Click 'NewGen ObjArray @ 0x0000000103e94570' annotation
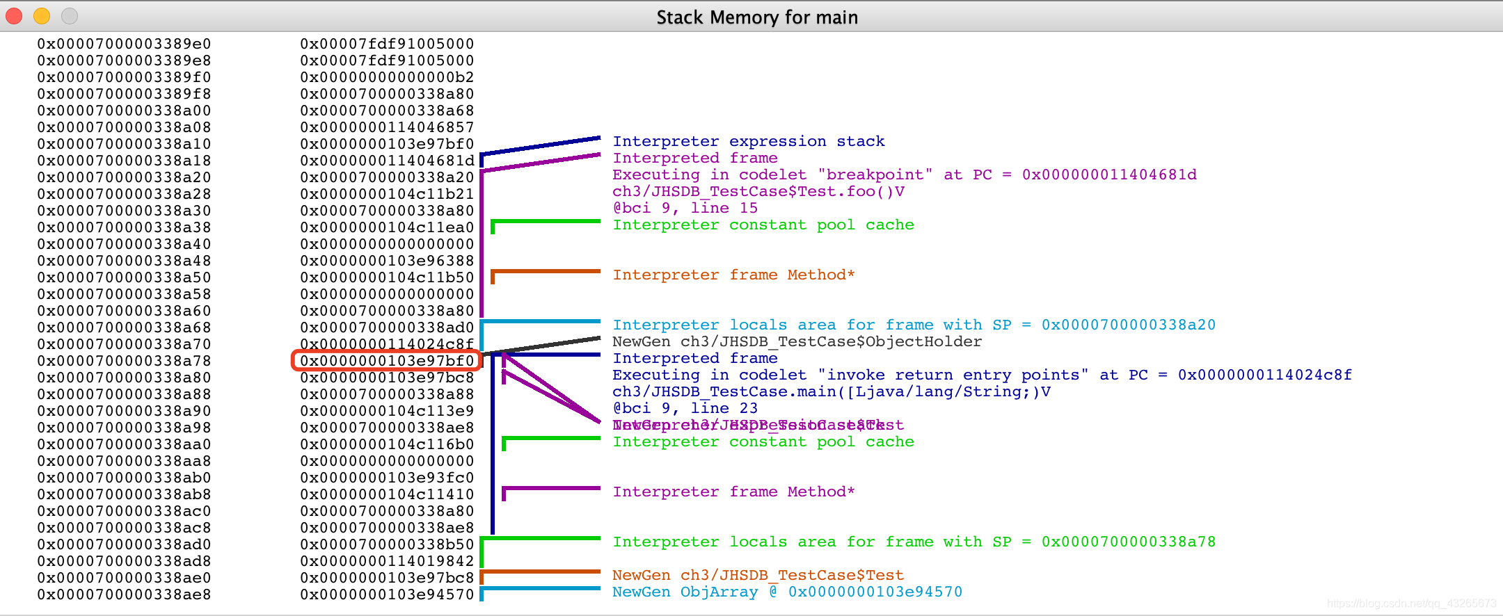This screenshot has height=616, width=1503. click(x=788, y=592)
